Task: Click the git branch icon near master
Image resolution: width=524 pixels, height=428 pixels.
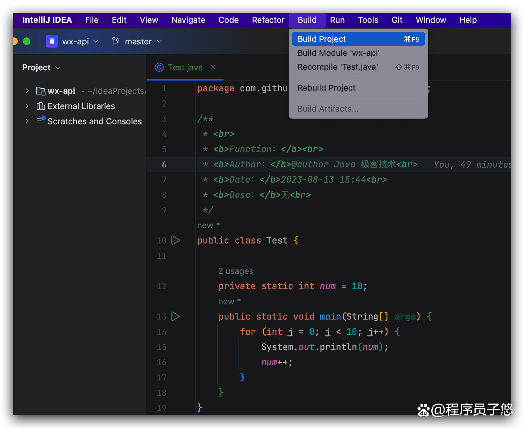Action: 116,42
